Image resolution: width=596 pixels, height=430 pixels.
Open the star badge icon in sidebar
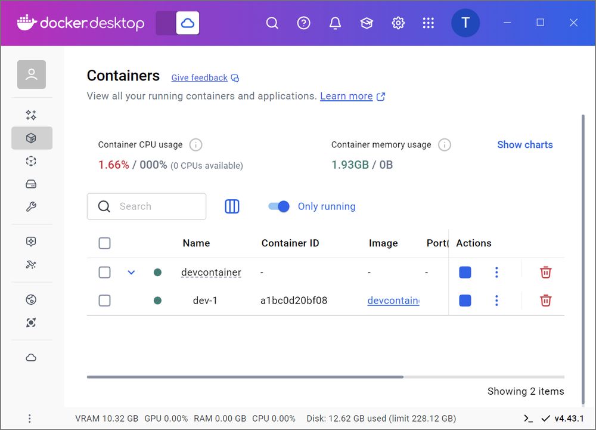click(x=31, y=242)
